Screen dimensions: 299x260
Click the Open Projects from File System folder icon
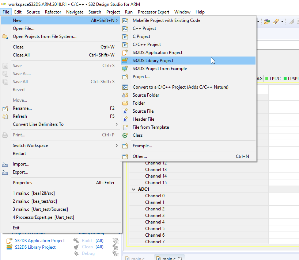coord(5,36)
